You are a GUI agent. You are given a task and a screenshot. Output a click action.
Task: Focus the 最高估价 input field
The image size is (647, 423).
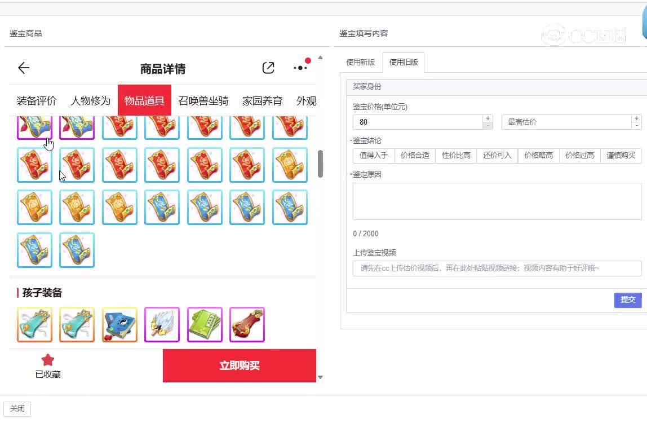566,122
